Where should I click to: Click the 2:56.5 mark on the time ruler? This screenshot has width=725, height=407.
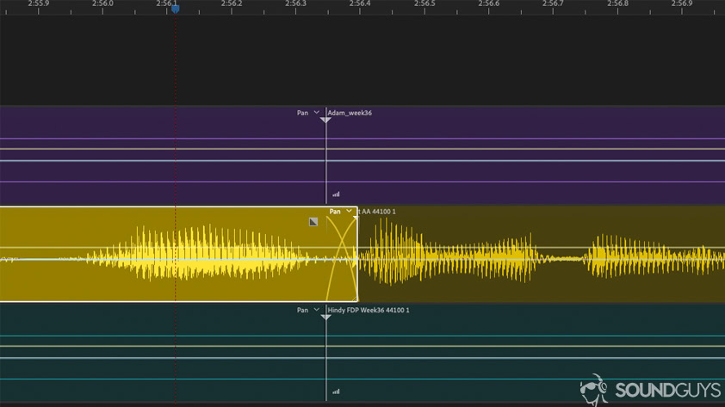pyautogui.click(x=424, y=5)
